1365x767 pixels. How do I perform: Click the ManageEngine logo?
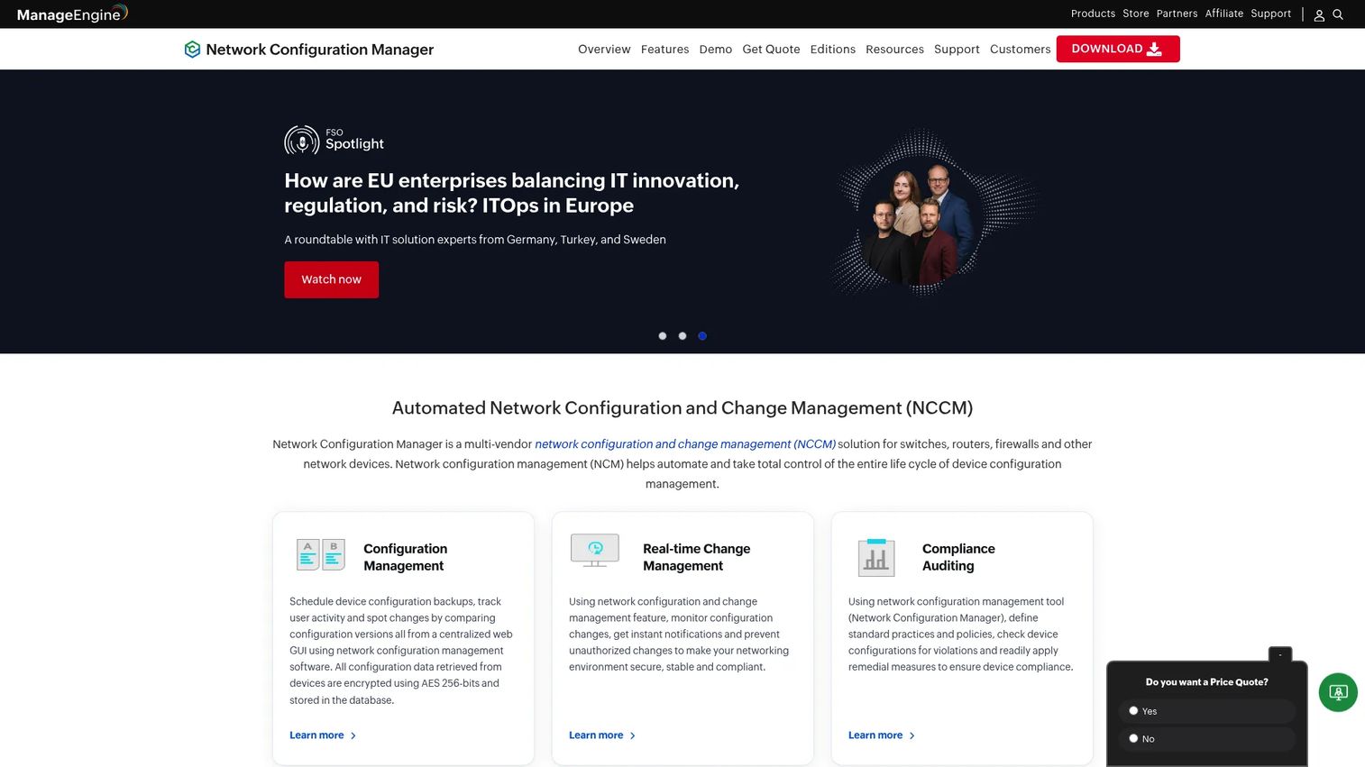tap(72, 14)
